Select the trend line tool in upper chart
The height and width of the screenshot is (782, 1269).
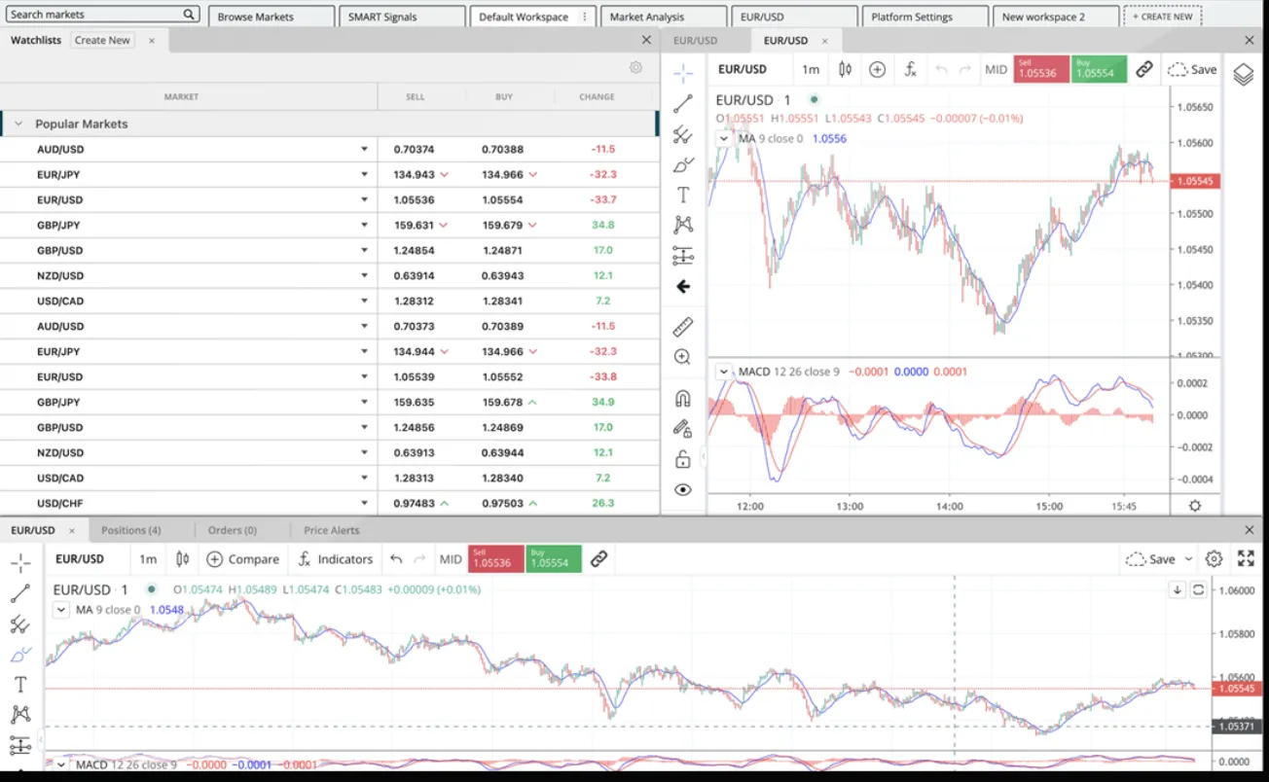[683, 104]
